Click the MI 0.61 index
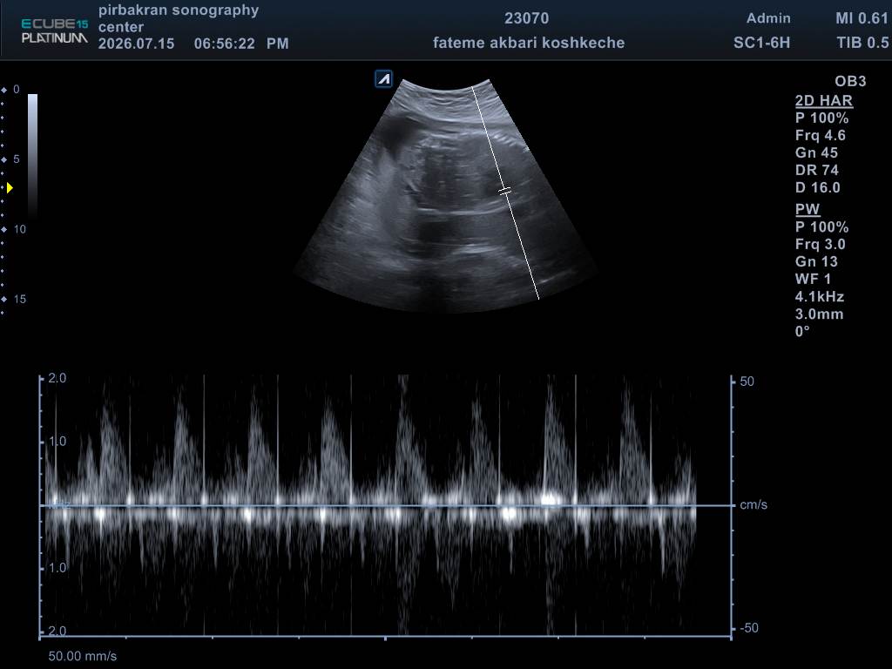The height and width of the screenshot is (669, 892). pos(862,18)
